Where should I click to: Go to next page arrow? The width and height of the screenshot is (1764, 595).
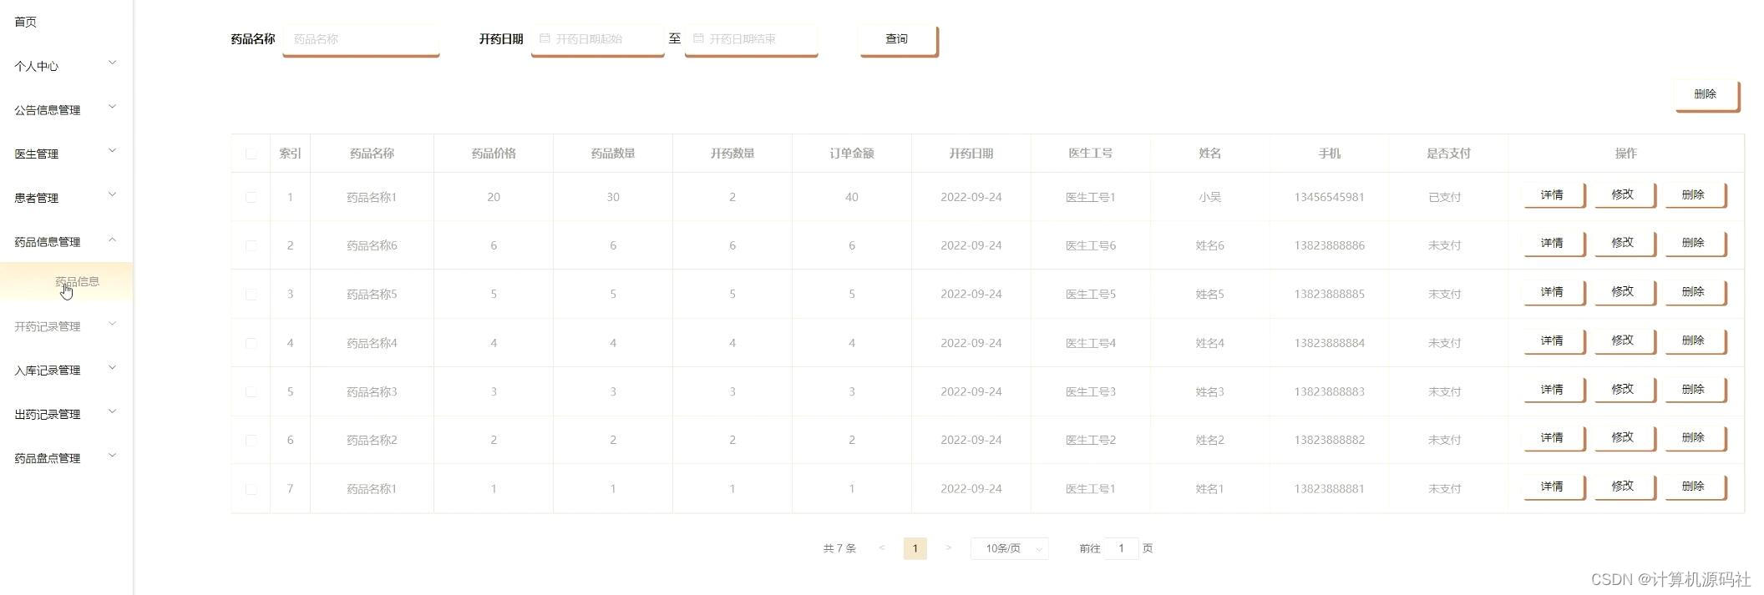pos(948,548)
